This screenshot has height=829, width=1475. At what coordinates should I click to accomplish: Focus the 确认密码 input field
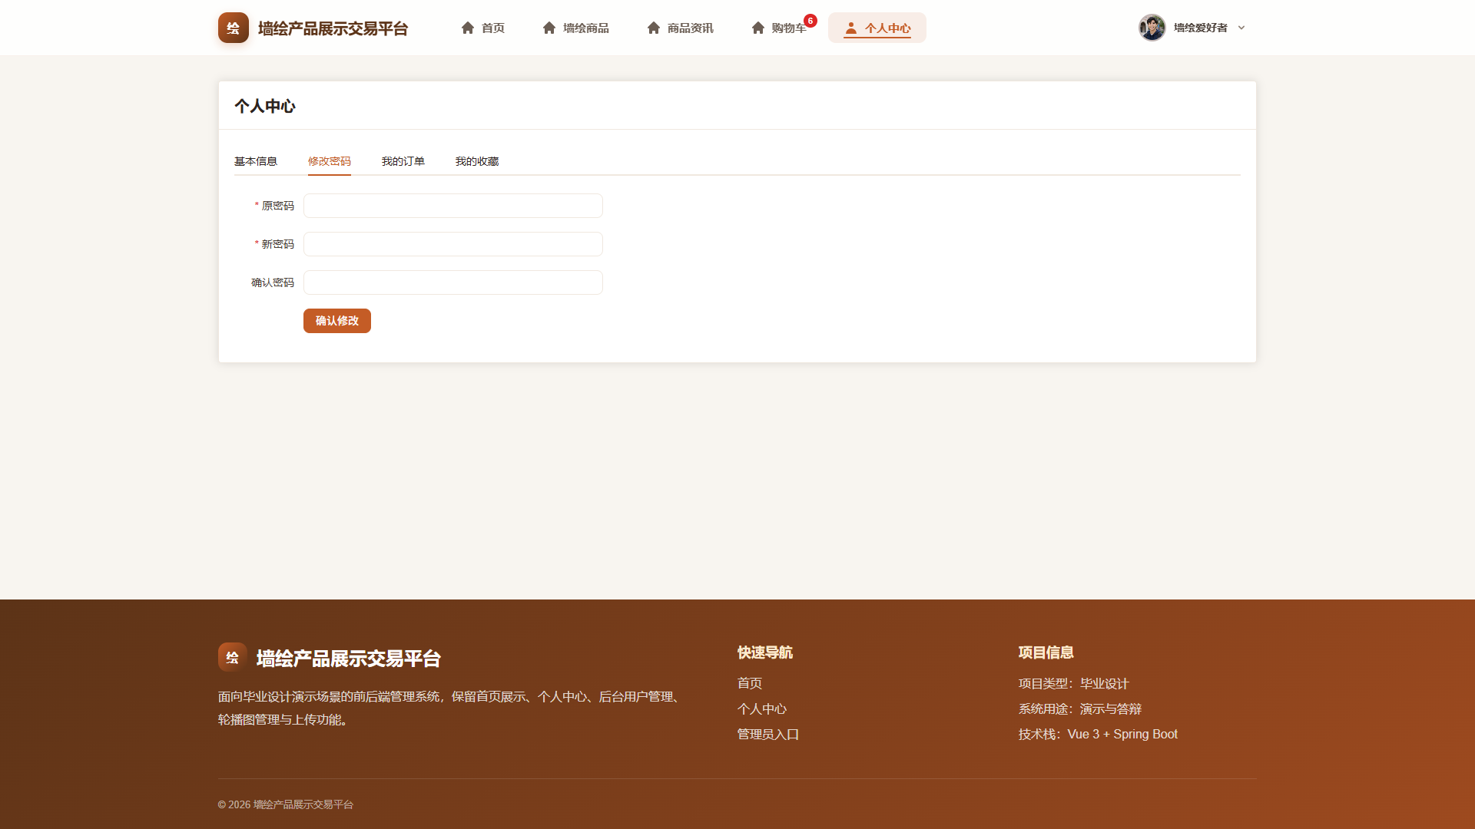pyautogui.click(x=453, y=282)
